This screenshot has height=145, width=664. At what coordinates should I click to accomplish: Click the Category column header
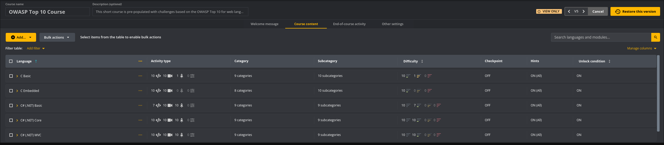tap(241, 61)
